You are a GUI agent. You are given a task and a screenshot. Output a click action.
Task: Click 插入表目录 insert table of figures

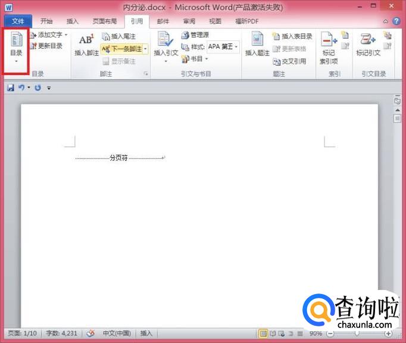[292, 36]
